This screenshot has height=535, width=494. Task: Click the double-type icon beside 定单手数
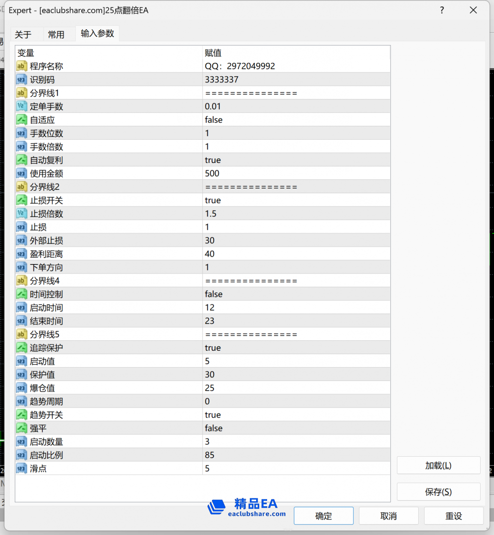(x=21, y=107)
